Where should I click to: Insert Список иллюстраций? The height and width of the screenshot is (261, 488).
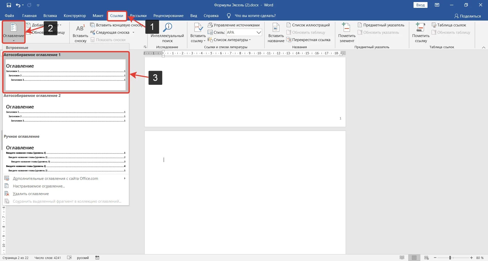(x=308, y=25)
